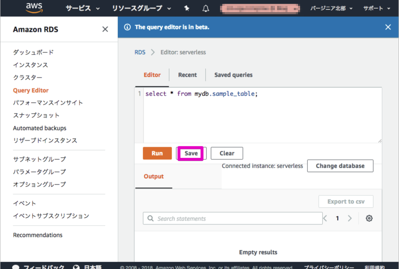Open the サポート dropdown
This screenshot has height=269, width=399.
click(x=373, y=8)
